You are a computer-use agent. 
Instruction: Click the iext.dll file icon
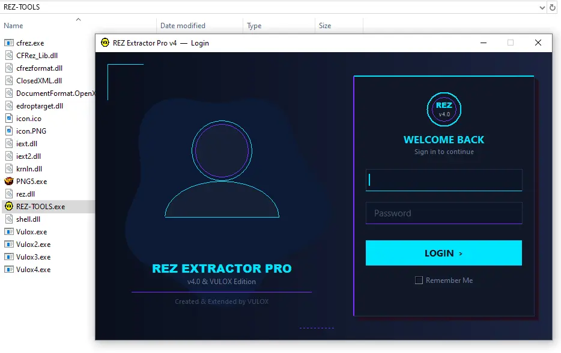pyautogui.click(x=9, y=143)
